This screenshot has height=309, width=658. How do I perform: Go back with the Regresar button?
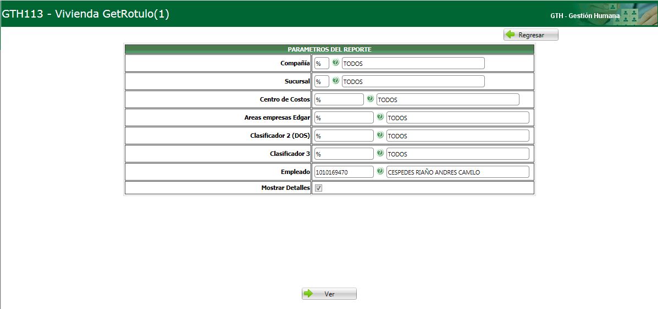coord(531,35)
